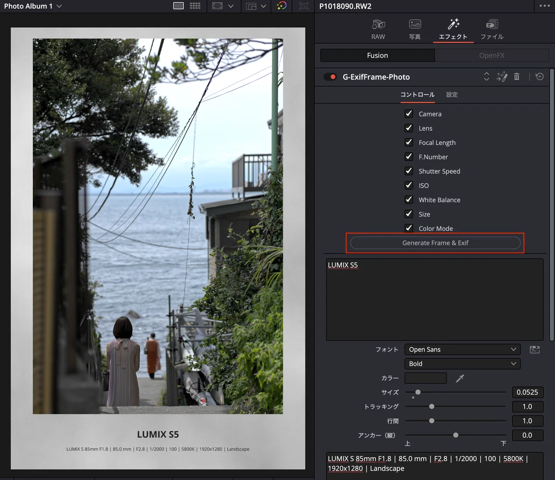Toggle the F.Number checkbox
This screenshot has height=480, width=555.
409,156
